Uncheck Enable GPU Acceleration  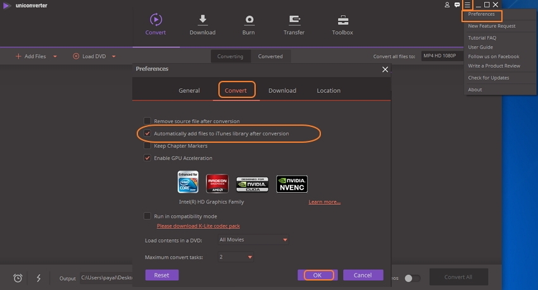(x=147, y=158)
